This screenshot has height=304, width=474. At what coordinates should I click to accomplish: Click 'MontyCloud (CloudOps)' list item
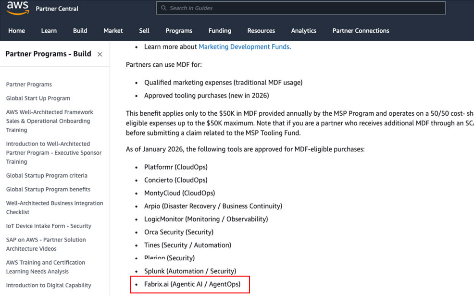(180, 193)
